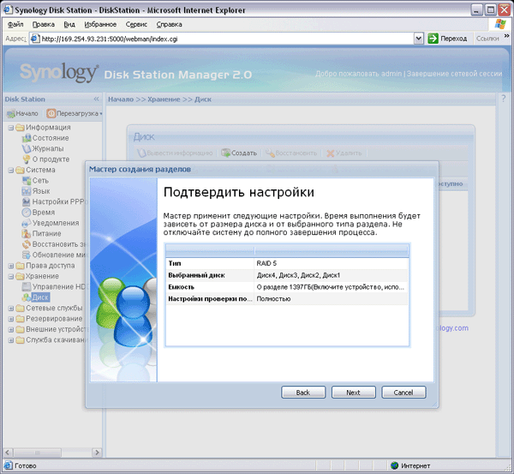Select the Диск tree item
The height and width of the screenshot is (474, 514).
[x=40, y=297]
